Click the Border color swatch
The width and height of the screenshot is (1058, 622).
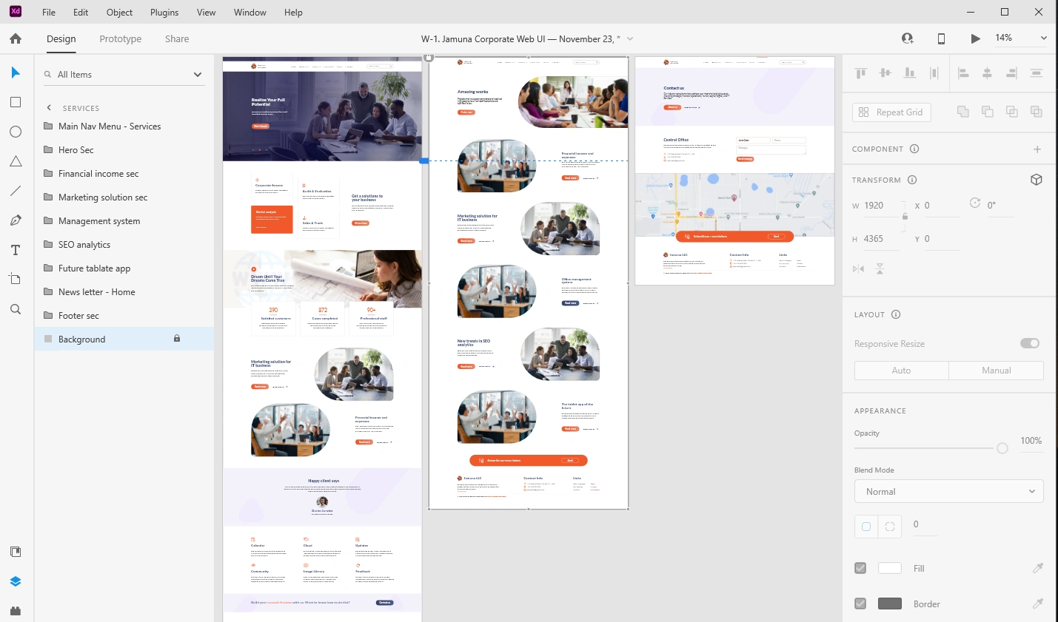890,604
